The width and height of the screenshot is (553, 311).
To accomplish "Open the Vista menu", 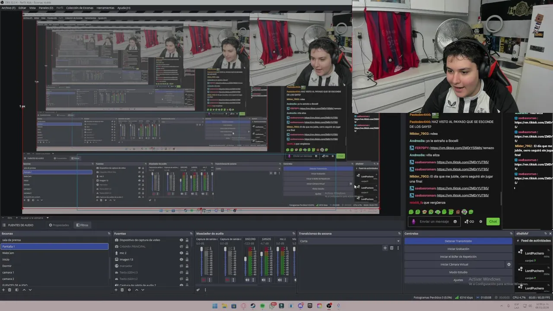I will (32, 8).
